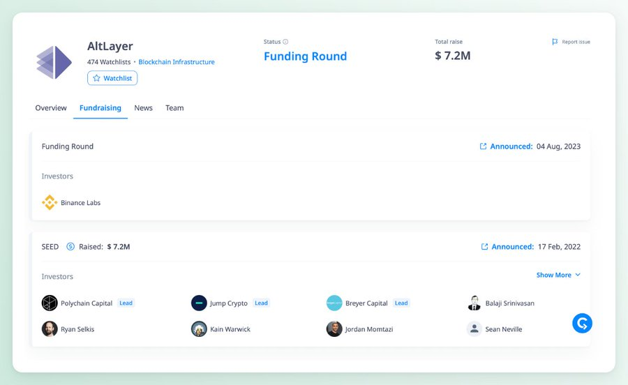Image resolution: width=628 pixels, height=385 pixels.
Task: Expand investors with Show More
Action: [558, 275]
